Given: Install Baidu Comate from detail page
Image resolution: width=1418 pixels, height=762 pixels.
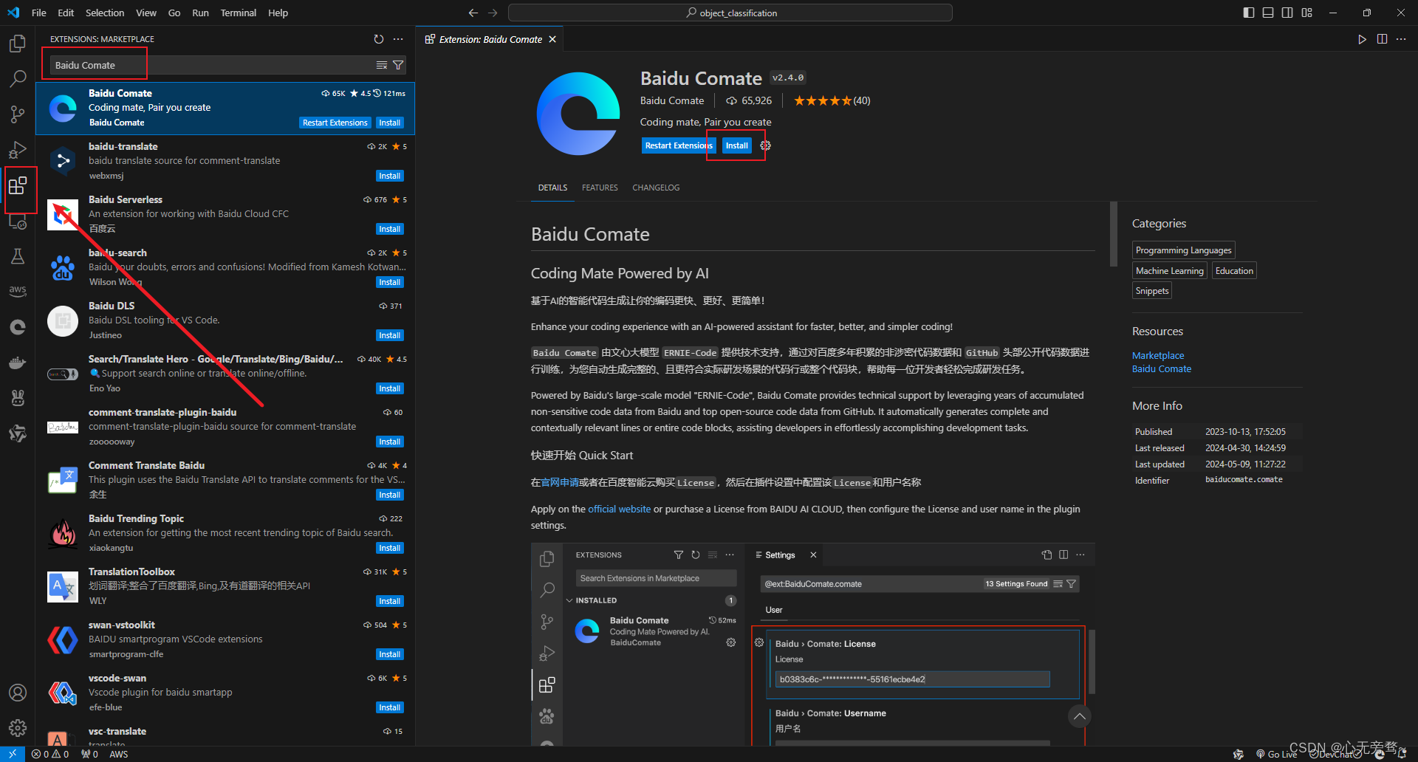Looking at the screenshot, I should point(736,145).
